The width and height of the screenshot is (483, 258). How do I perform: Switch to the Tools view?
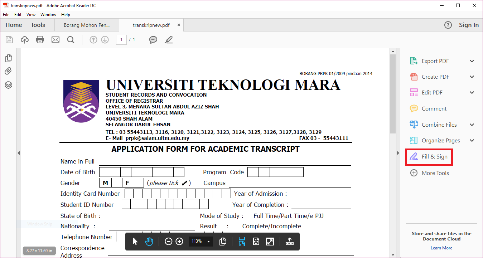pyautogui.click(x=38, y=25)
